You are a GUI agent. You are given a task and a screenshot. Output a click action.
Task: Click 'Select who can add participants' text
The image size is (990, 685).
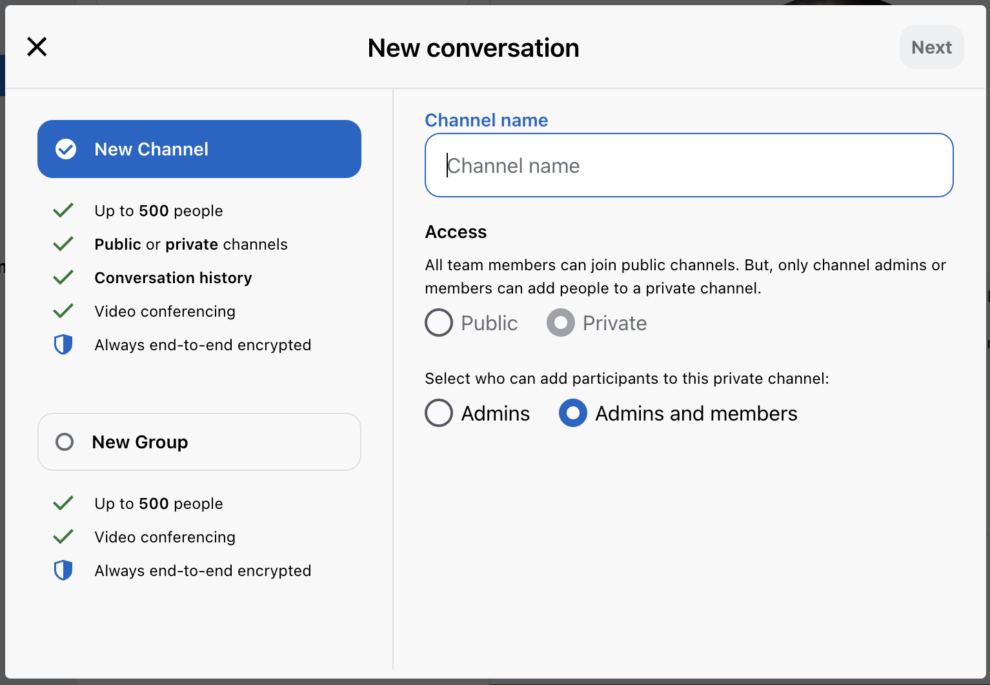click(x=627, y=378)
